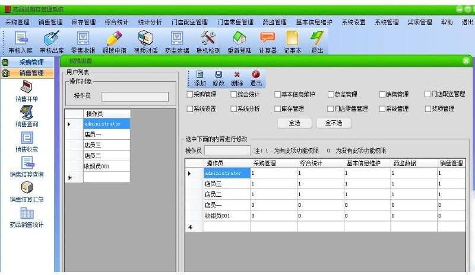Check the 门店零售管理 checkbox

tap(331, 108)
